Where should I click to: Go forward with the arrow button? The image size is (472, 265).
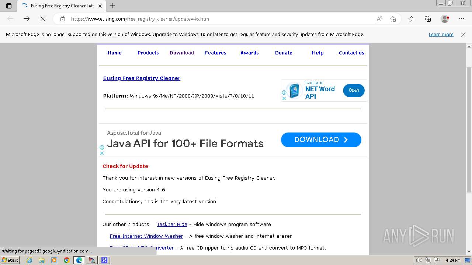click(27, 19)
